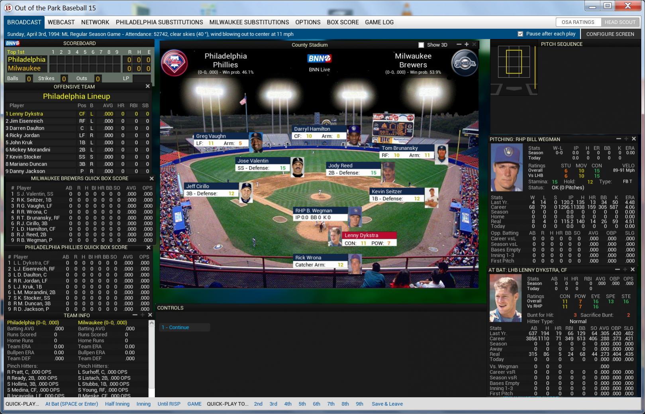Select Lenny Dykstra in Philadelphia Lineup
The height and width of the screenshot is (414, 645).
pyautogui.click(x=78, y=114)
